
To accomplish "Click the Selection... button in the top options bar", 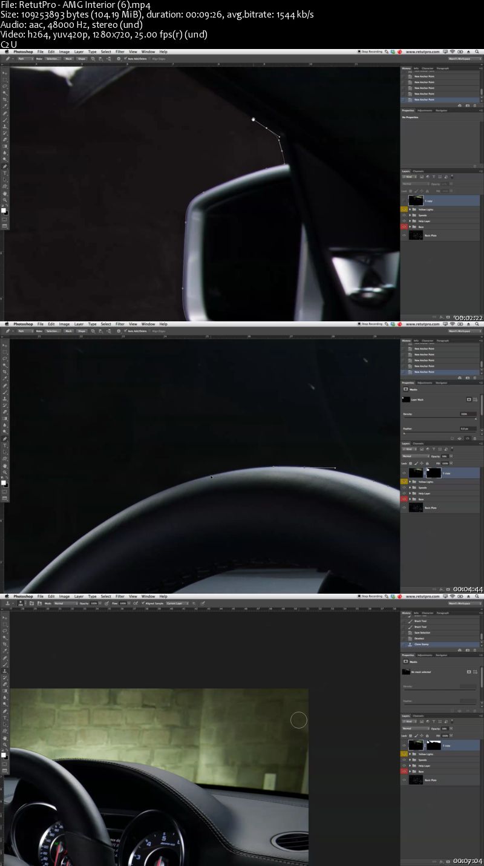I will tap(53, 59).
